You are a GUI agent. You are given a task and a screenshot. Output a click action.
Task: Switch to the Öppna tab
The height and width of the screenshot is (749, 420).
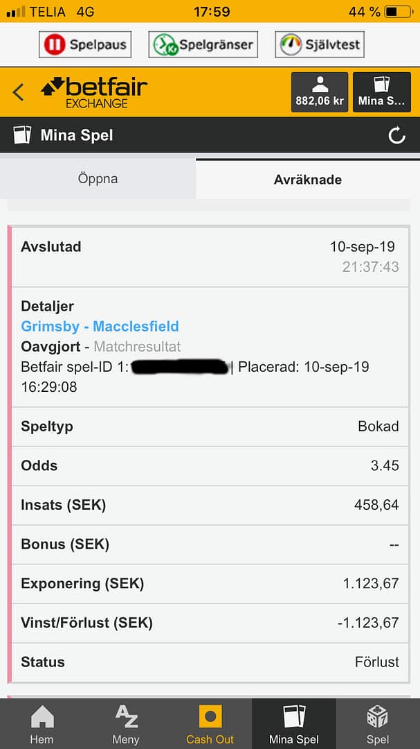point(98,179)
